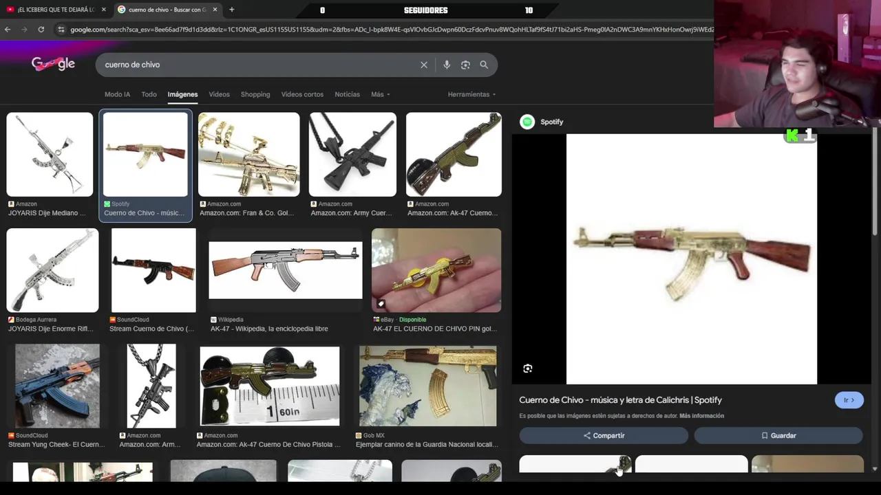Open the Shopping results tab
881x495 pixels.
pyautogui.click(x=255, y=94)
